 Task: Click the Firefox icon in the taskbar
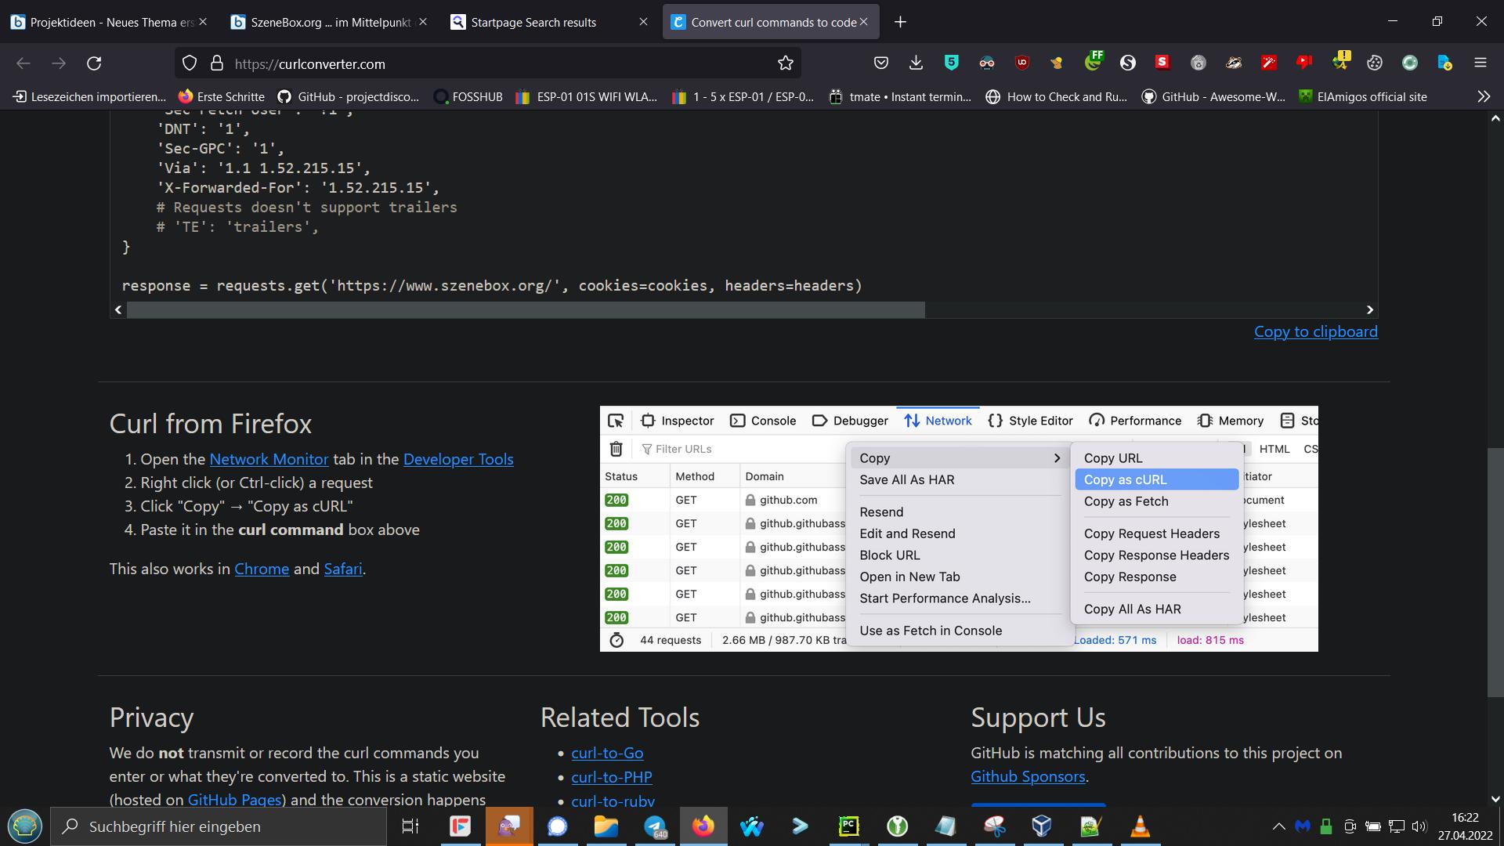tap(703, 826)
